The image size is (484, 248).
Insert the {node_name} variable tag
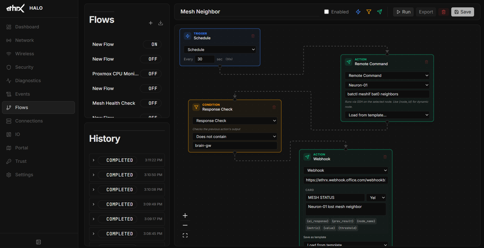pos(366,221)
